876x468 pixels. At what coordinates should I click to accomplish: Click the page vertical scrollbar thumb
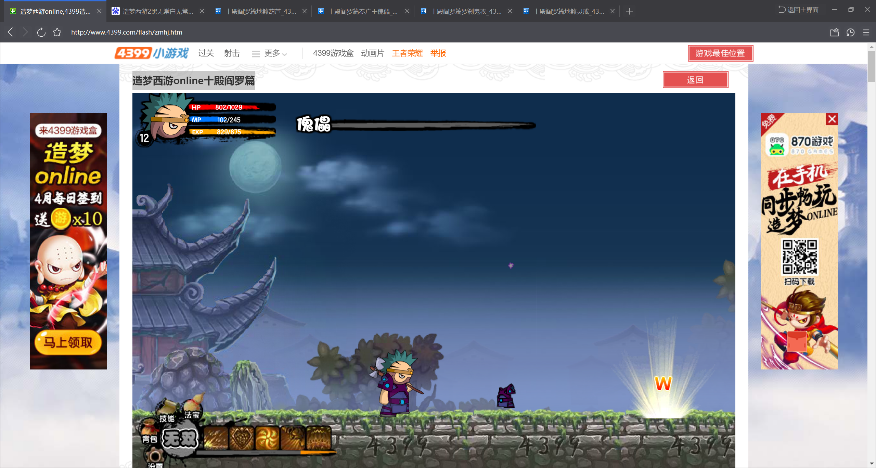(872, 66)
